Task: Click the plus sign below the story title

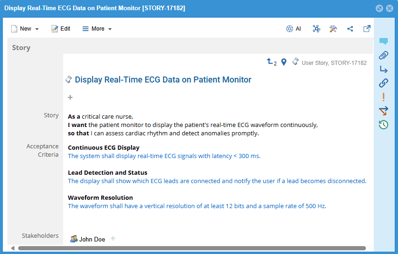Action: point(70,97)
